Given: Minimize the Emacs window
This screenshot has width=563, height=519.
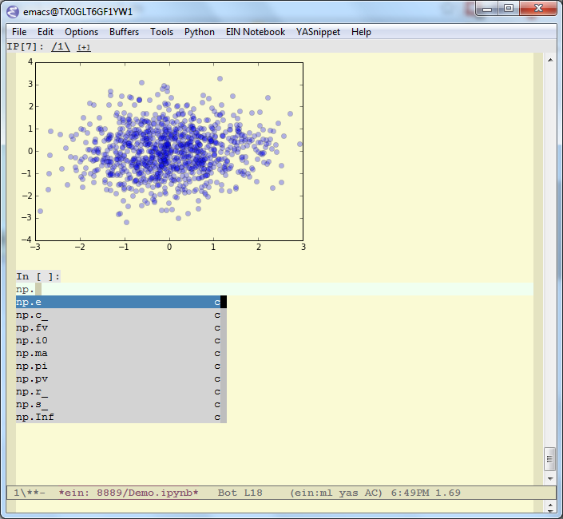Looking at the screenshot, I should point(487,9).
